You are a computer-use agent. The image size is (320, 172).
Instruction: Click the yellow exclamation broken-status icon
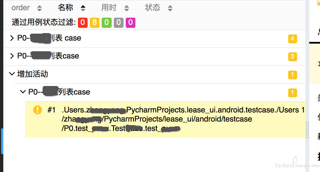click(x=38, y=110)
